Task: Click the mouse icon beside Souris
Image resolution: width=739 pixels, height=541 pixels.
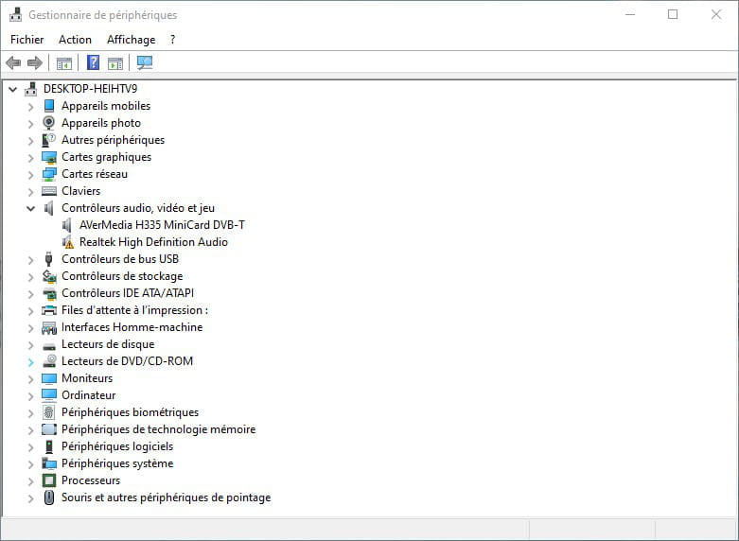Action: click(48, 497)
